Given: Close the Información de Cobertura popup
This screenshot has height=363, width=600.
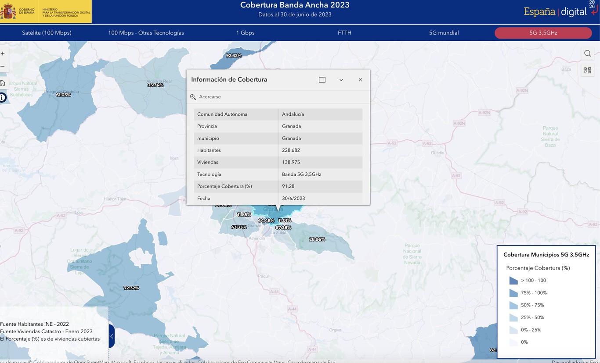Looking at the screenshot, I should point(360,80).
